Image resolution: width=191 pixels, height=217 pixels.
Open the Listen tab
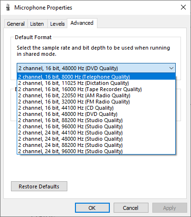(x=37, y=24)
